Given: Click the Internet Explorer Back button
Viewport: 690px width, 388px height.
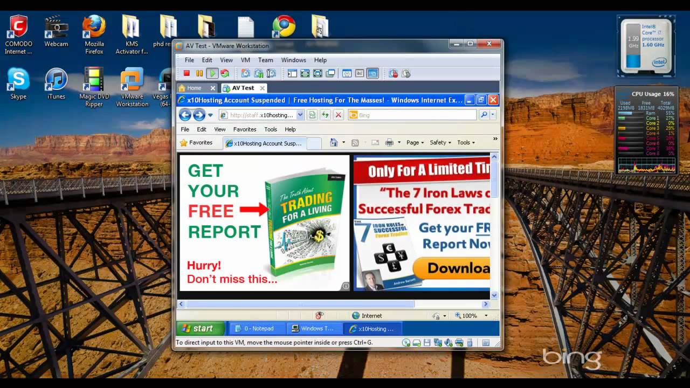Looking at the screenshot, I should [x=185, y=115].
